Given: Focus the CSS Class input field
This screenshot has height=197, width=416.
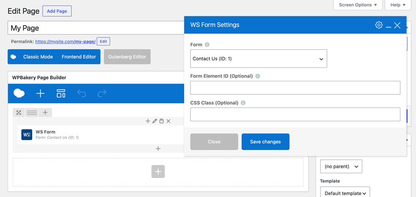Looking at the screenshot, I should coord(295,114).
